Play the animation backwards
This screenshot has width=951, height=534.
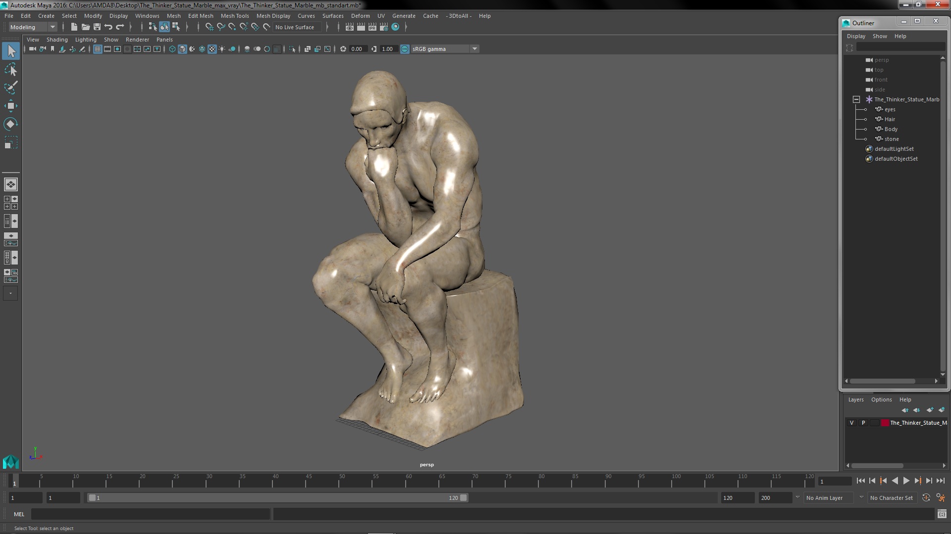point(895,481)
